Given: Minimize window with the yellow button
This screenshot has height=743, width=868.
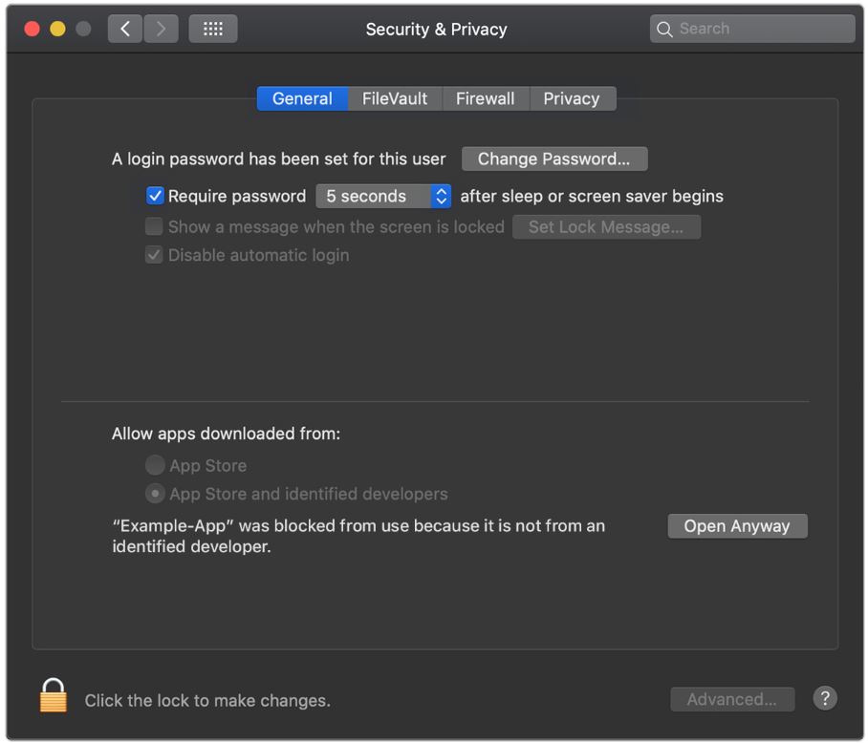Looking at the screenshot, I should pos(57,29).
